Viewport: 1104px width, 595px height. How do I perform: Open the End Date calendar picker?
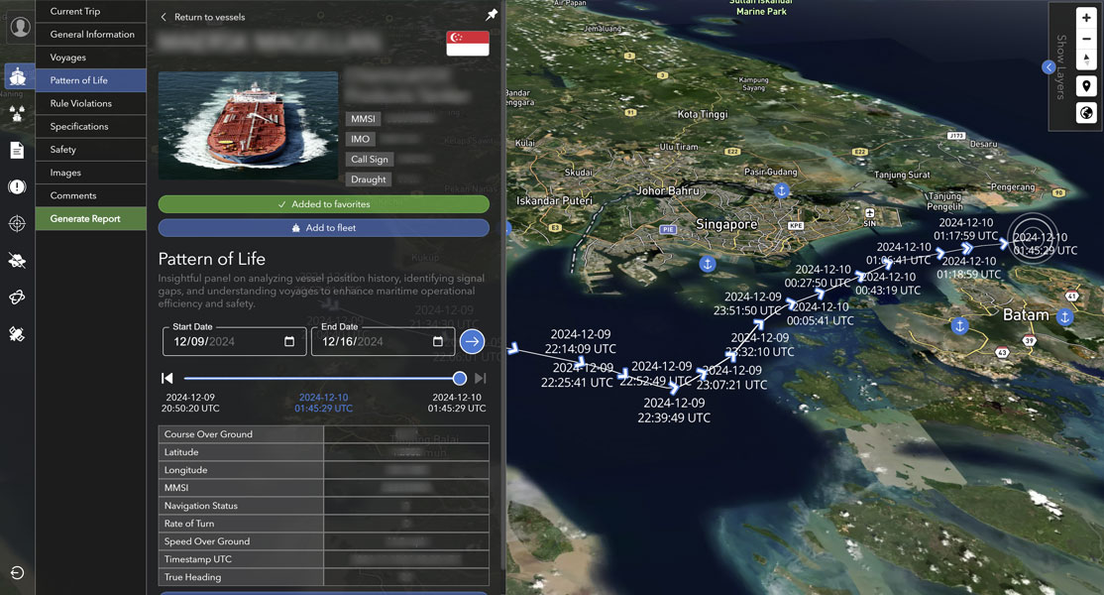pyautogui.click(x=438, y=342)
